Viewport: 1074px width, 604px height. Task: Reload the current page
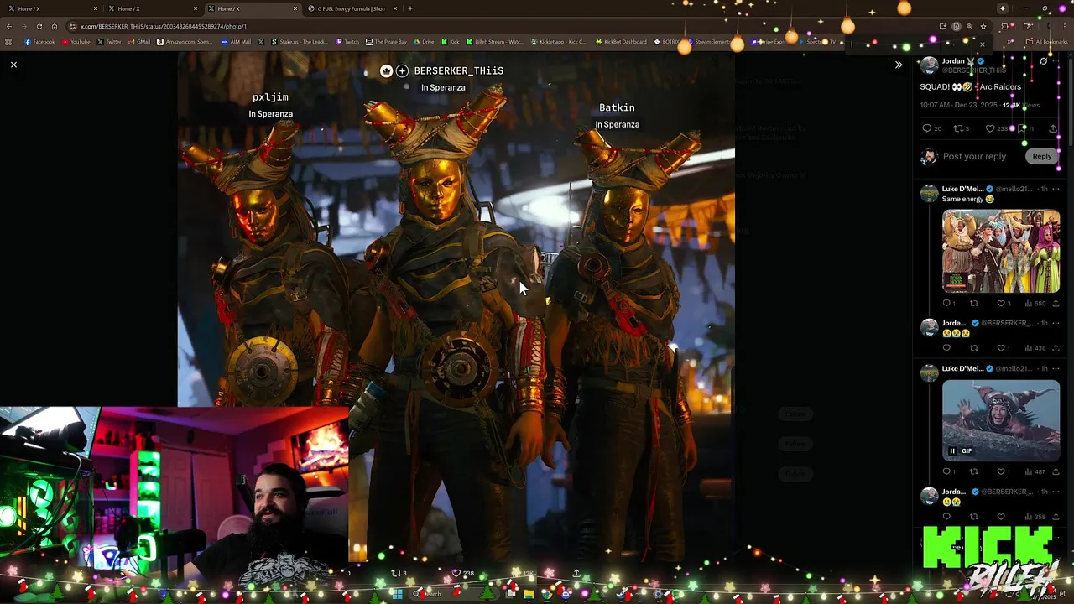(x=39, y=26)
